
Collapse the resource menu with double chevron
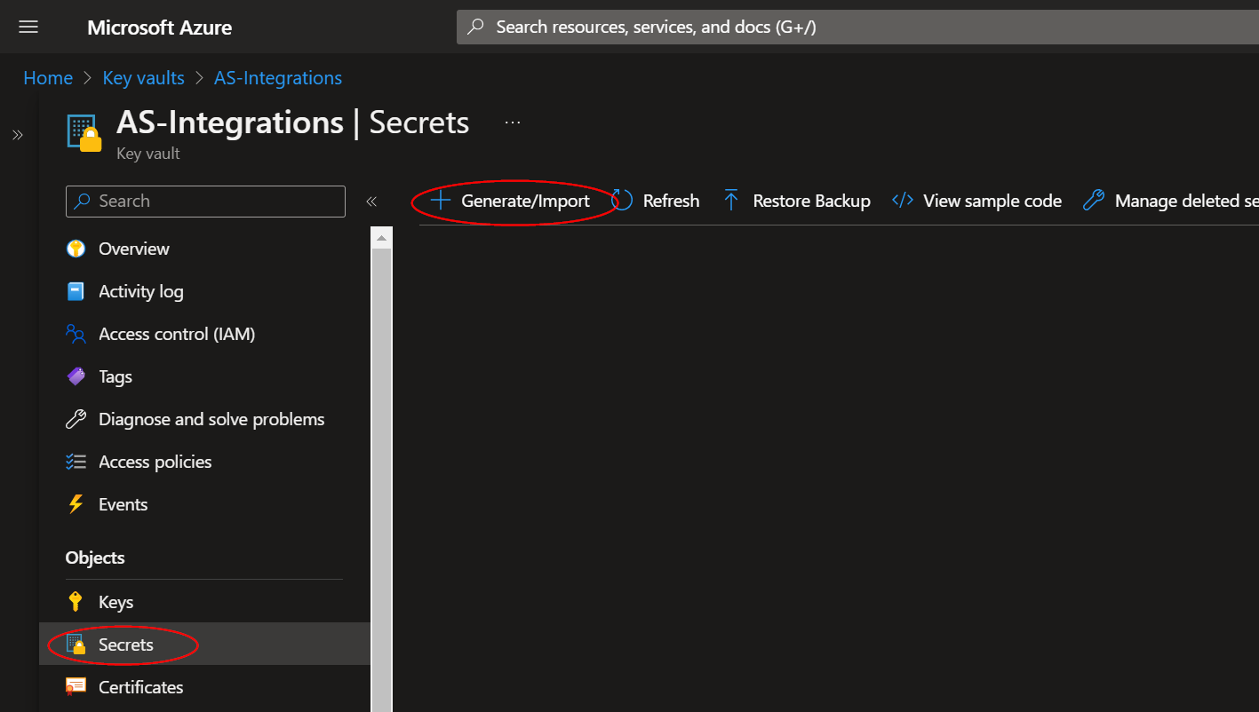(x=371, y=202)
